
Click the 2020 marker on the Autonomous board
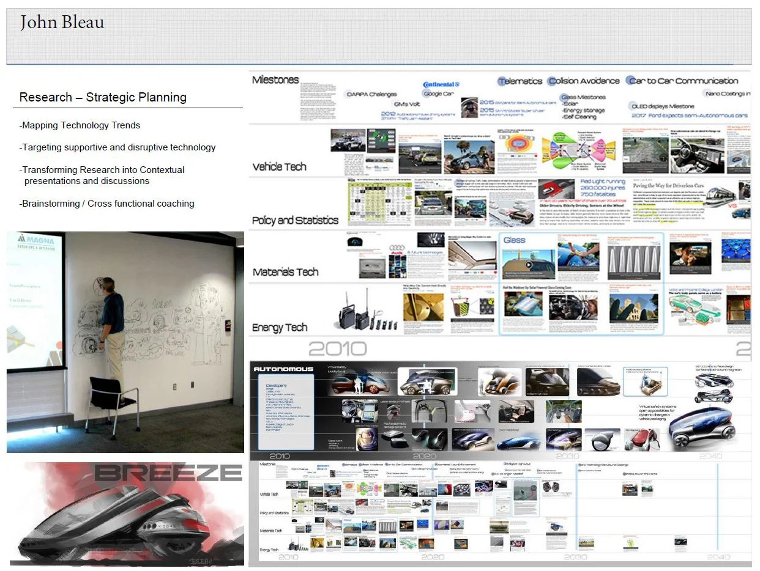click(x=424, y=455)
